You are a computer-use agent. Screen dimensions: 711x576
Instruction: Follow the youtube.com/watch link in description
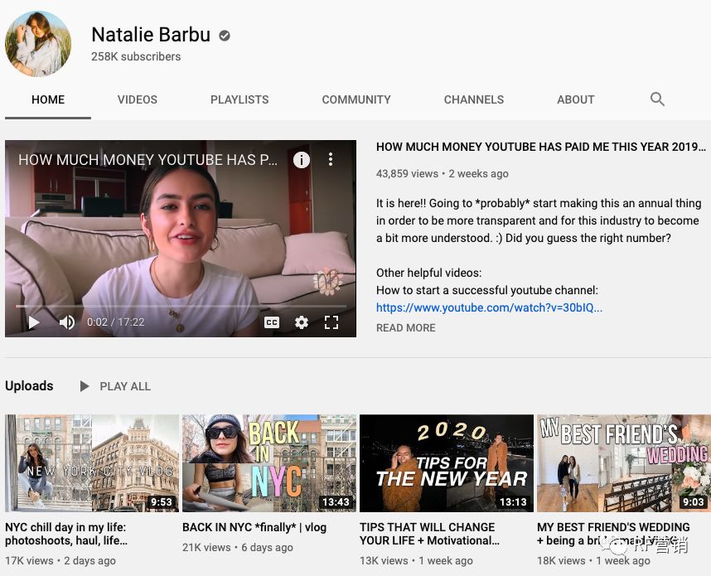(489, 307)
